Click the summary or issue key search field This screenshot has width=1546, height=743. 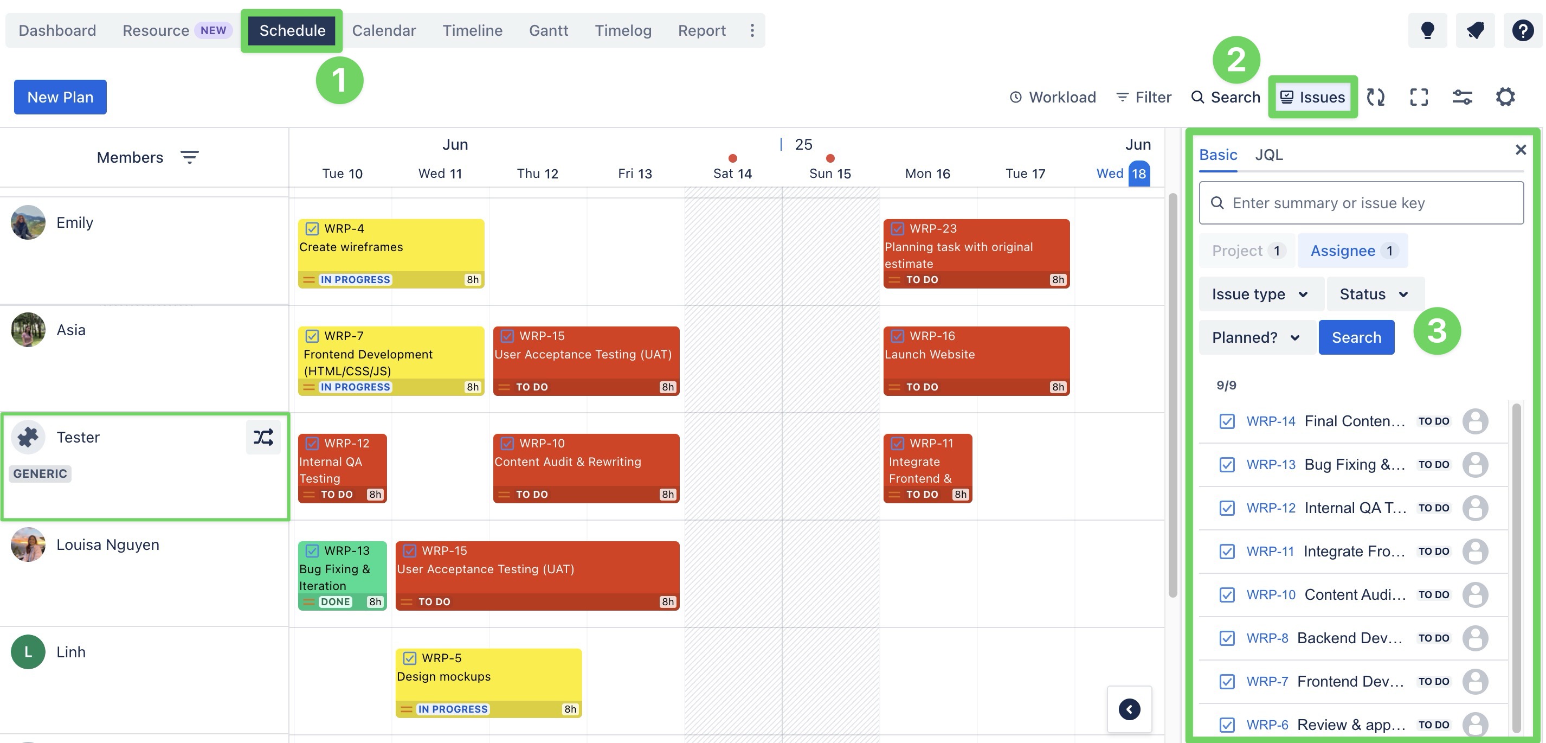tap(1361, 202)
